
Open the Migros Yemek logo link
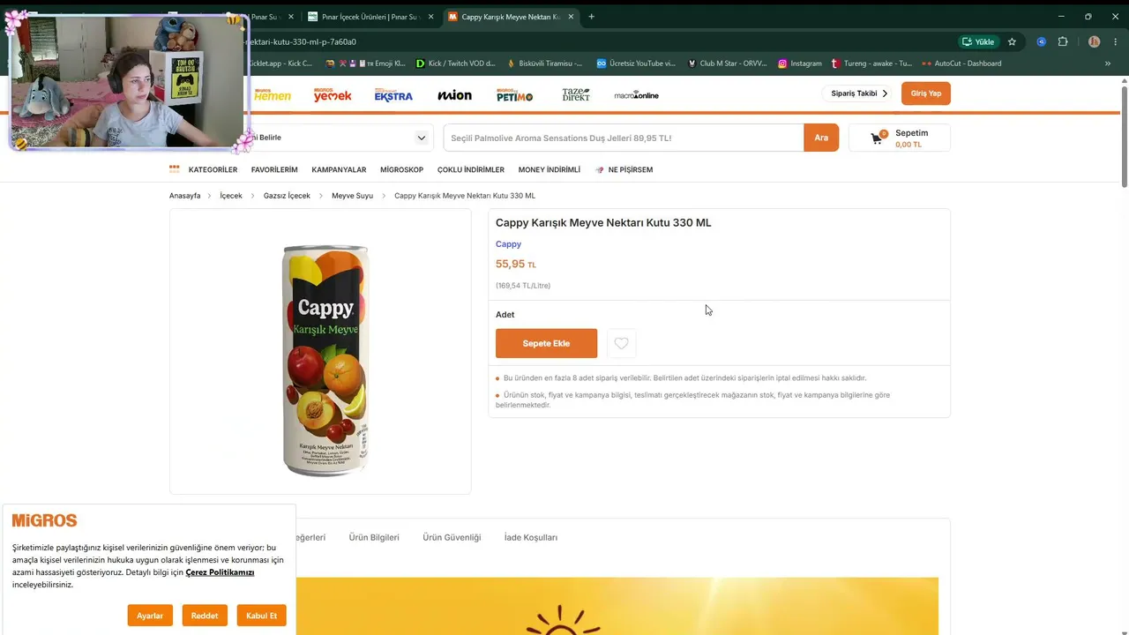click(x=333, y=95)
